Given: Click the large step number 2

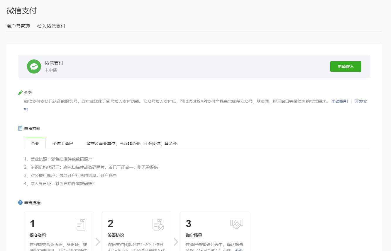Looking at the screenshot, I should 111,224.
